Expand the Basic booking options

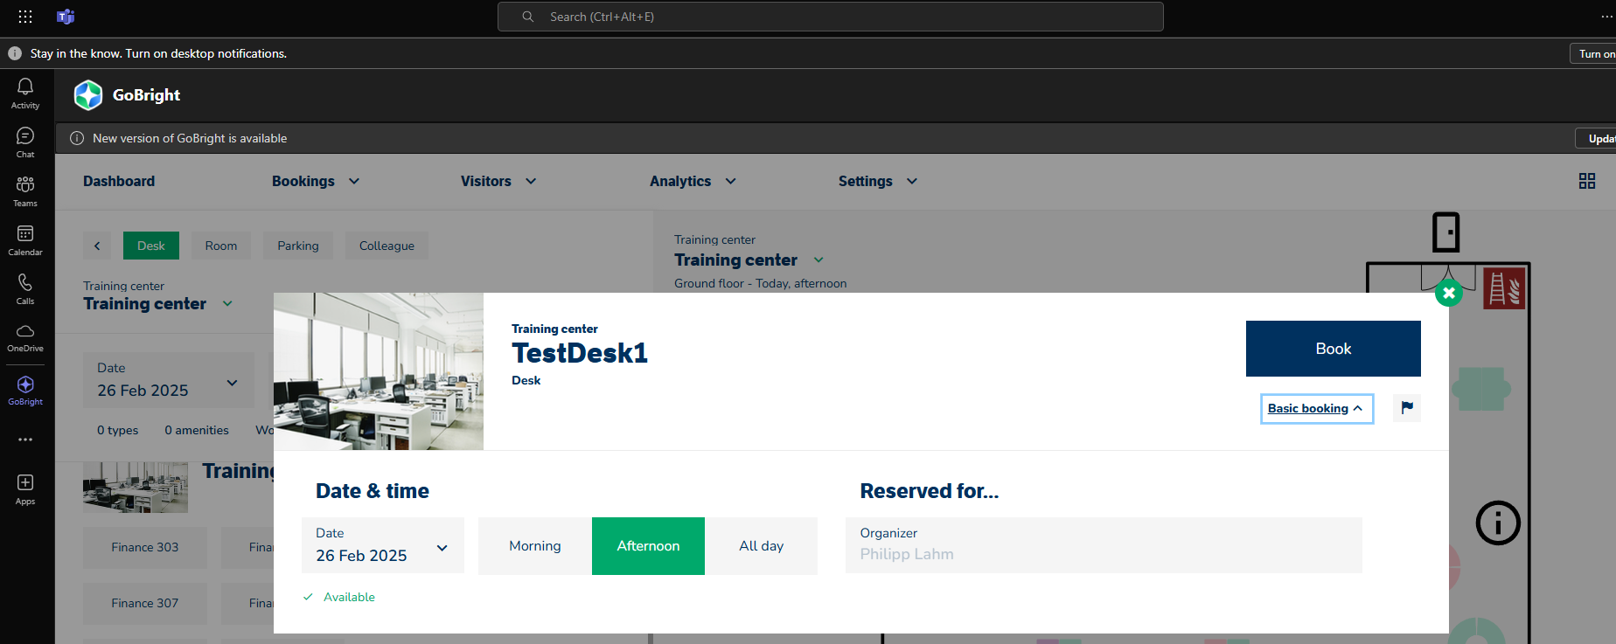coord(1315,409)
